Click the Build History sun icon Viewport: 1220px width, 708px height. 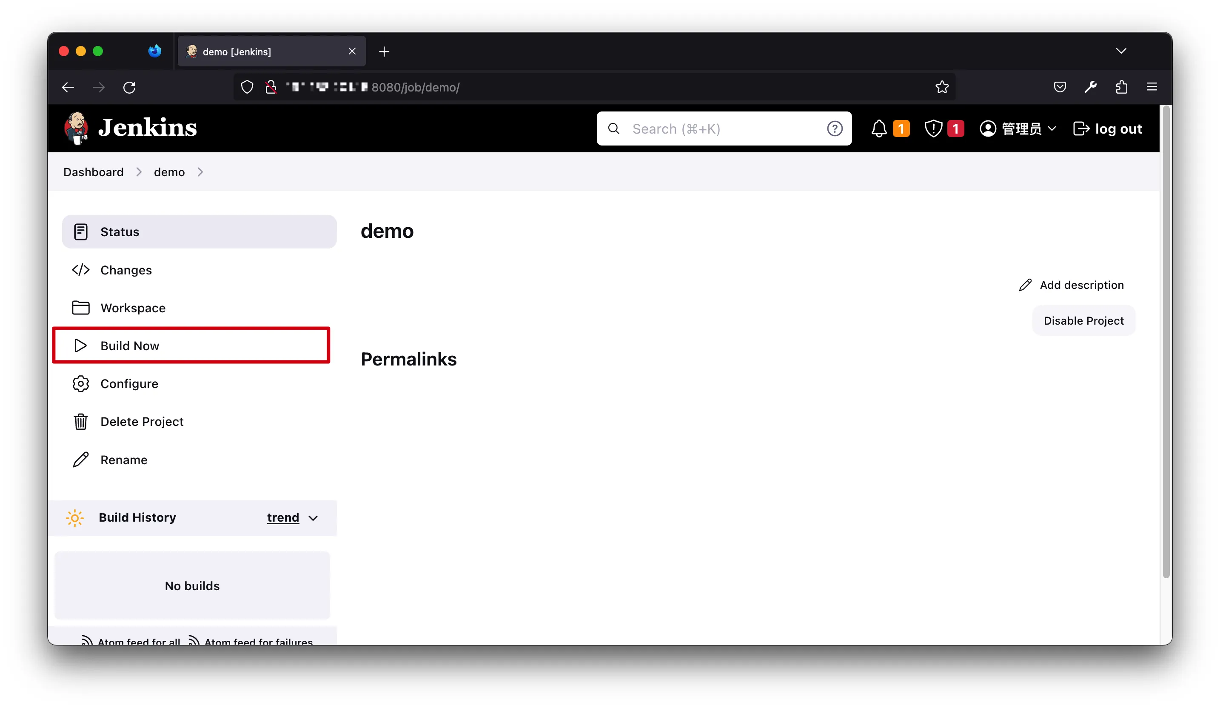pyautogui.click(x=74, y=518)
